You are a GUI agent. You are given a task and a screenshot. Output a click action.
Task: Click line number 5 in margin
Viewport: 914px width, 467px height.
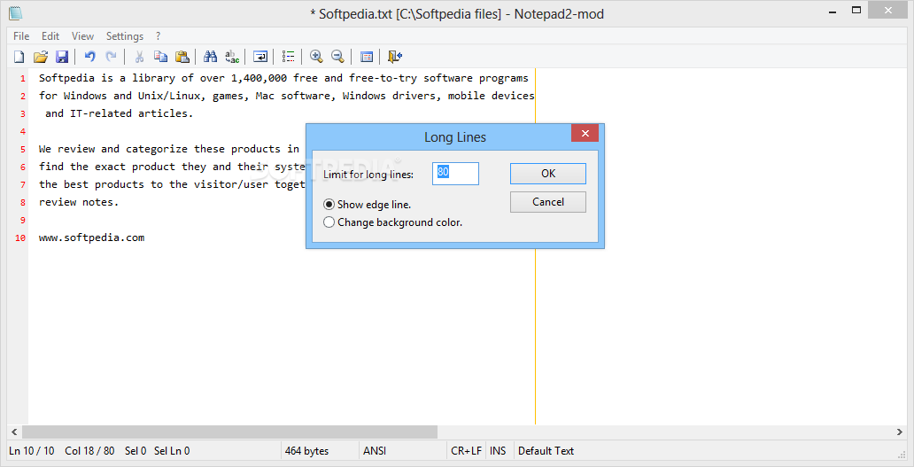pos(23,149)
